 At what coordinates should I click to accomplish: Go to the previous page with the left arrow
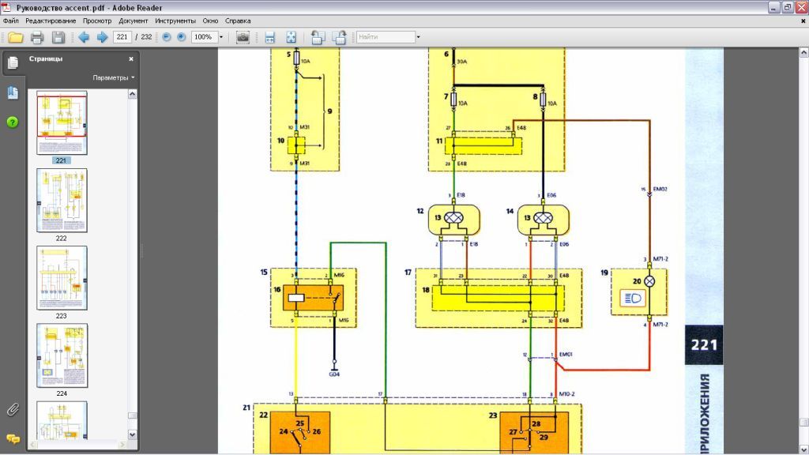coord(84,37)
